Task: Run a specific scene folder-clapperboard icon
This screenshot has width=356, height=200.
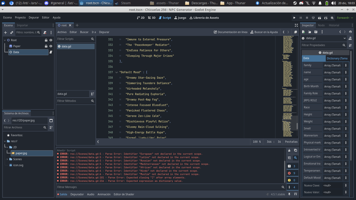Action: click(326, 18)
